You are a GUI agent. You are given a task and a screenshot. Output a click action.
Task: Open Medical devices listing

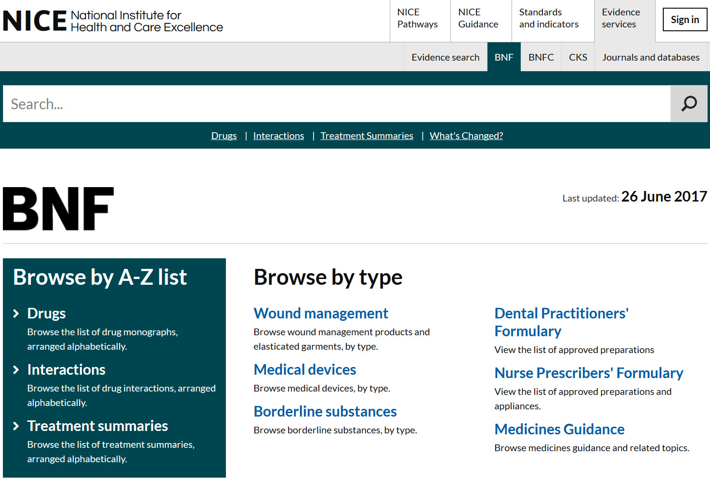304,369
